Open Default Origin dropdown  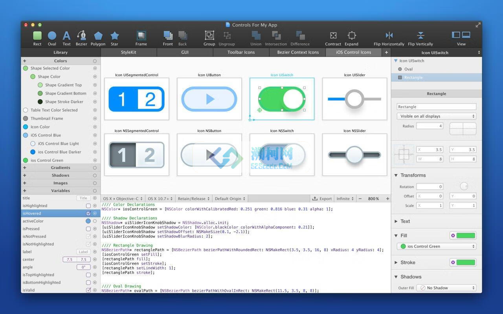230,199
